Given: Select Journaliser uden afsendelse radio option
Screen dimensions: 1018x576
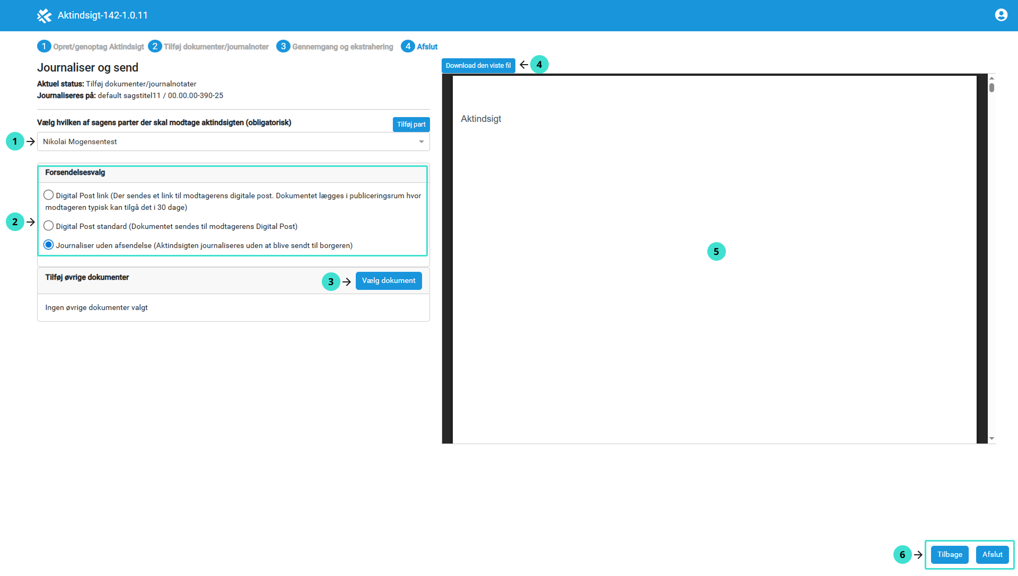Looking at the screenshot, I should [x=49, y=245].
